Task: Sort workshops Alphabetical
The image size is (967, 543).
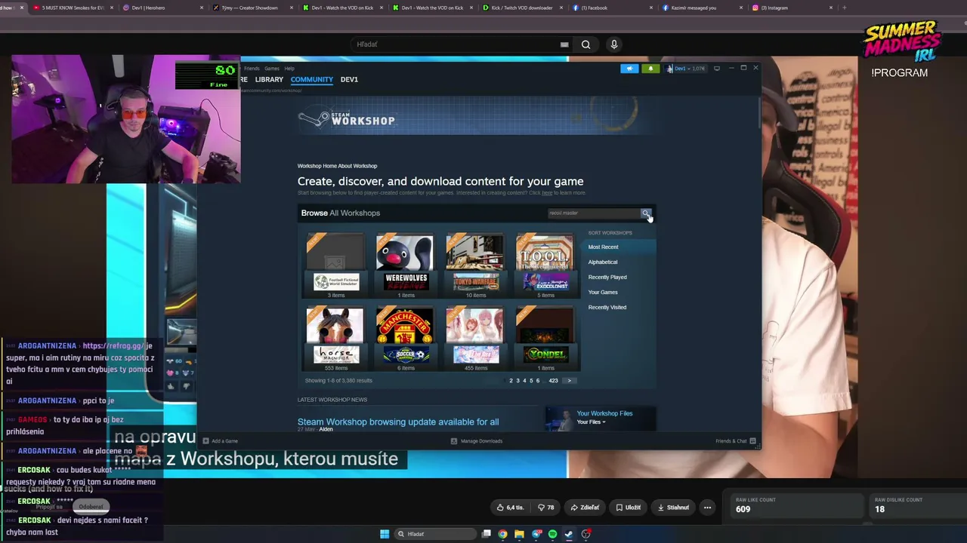Action: [x=603, y=262]
